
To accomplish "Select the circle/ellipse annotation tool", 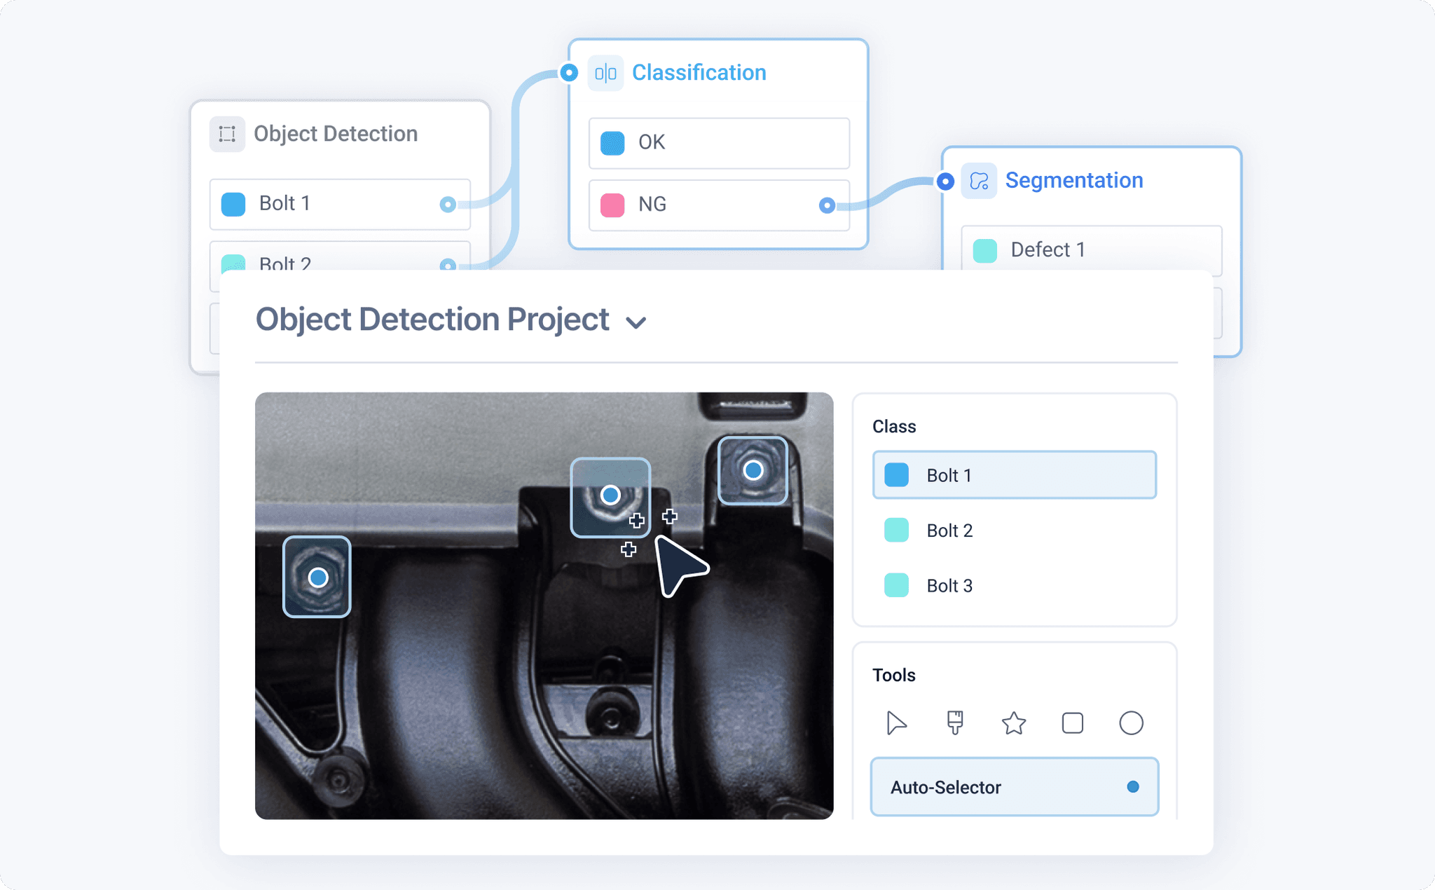I will pos(1131,723).
